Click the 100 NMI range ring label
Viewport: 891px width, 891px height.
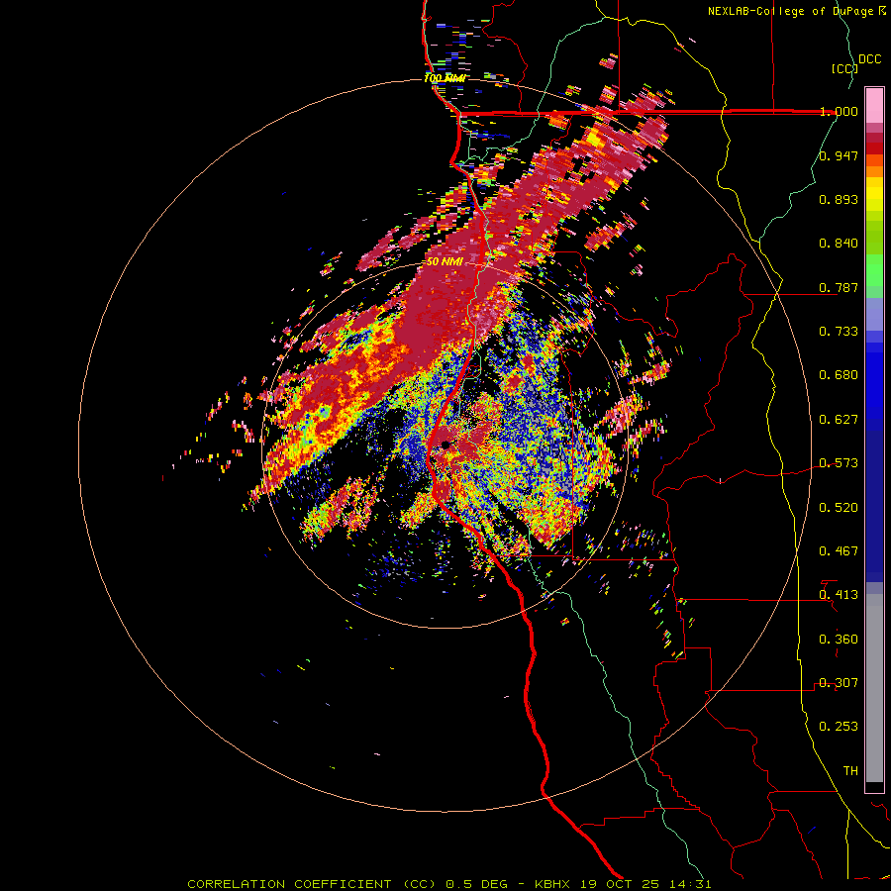[445, 78]
